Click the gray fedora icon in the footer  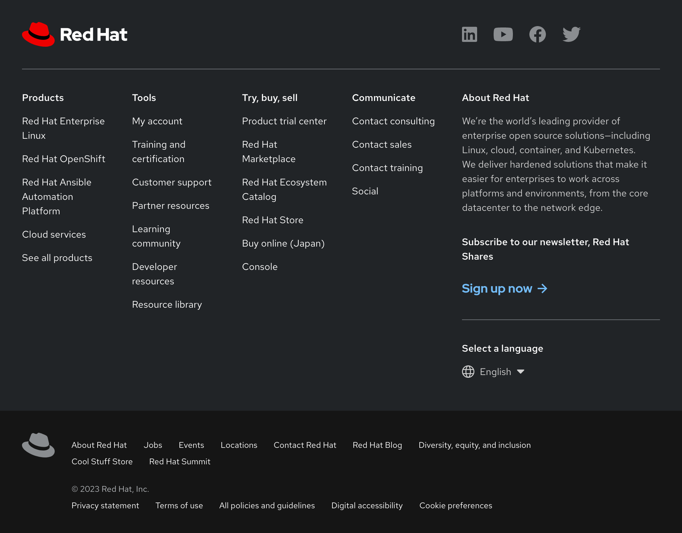click(x=38, y=445)
